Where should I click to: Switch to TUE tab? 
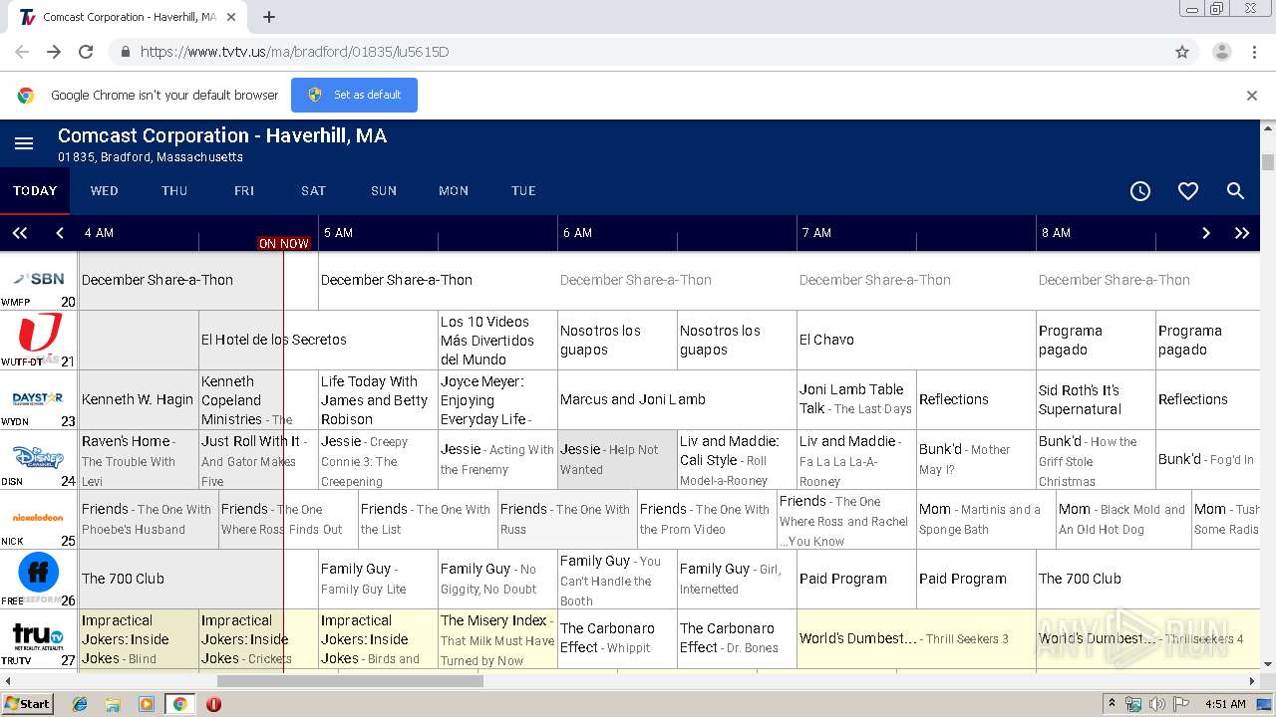(x=523, y=191)
